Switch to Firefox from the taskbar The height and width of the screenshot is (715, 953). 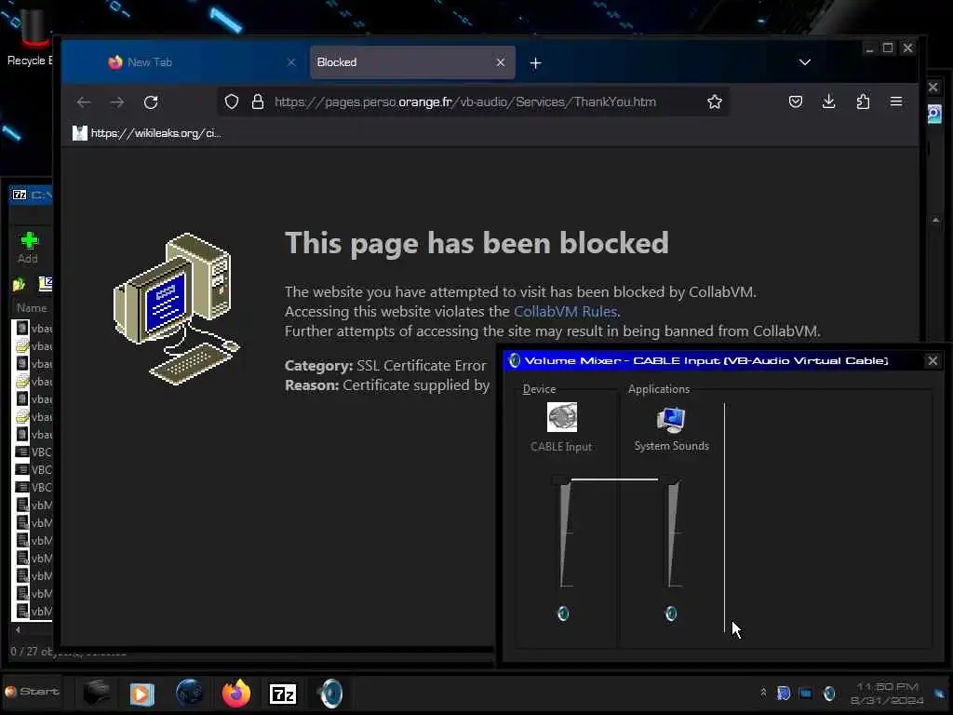pos(236,693)
